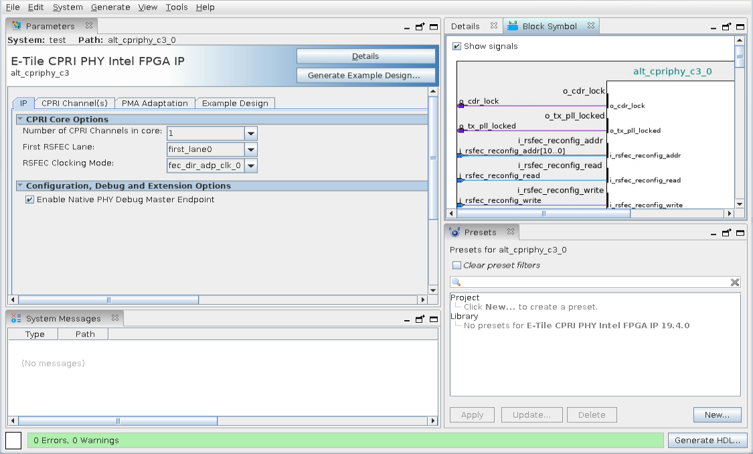Clear the preset search field
Screen dimensions: 753x454
pyautogui.click(x=735, y=283)
